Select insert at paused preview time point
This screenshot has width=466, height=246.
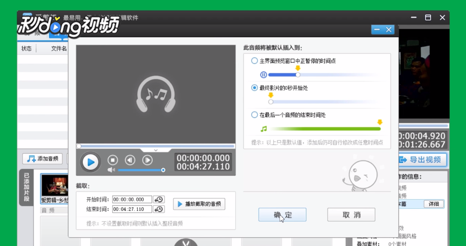pos(254,61)
